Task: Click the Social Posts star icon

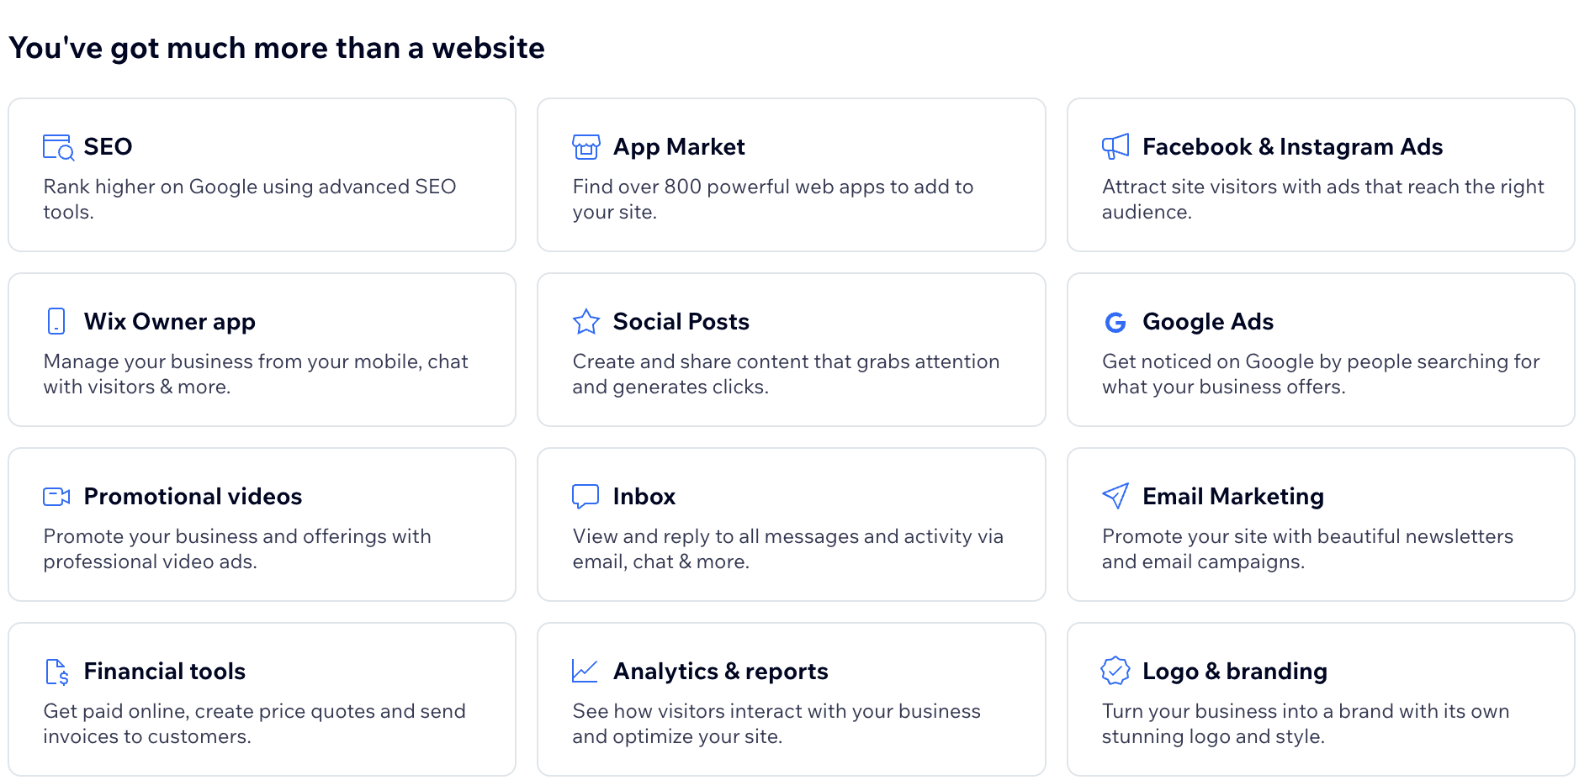Action: point(586,321)
